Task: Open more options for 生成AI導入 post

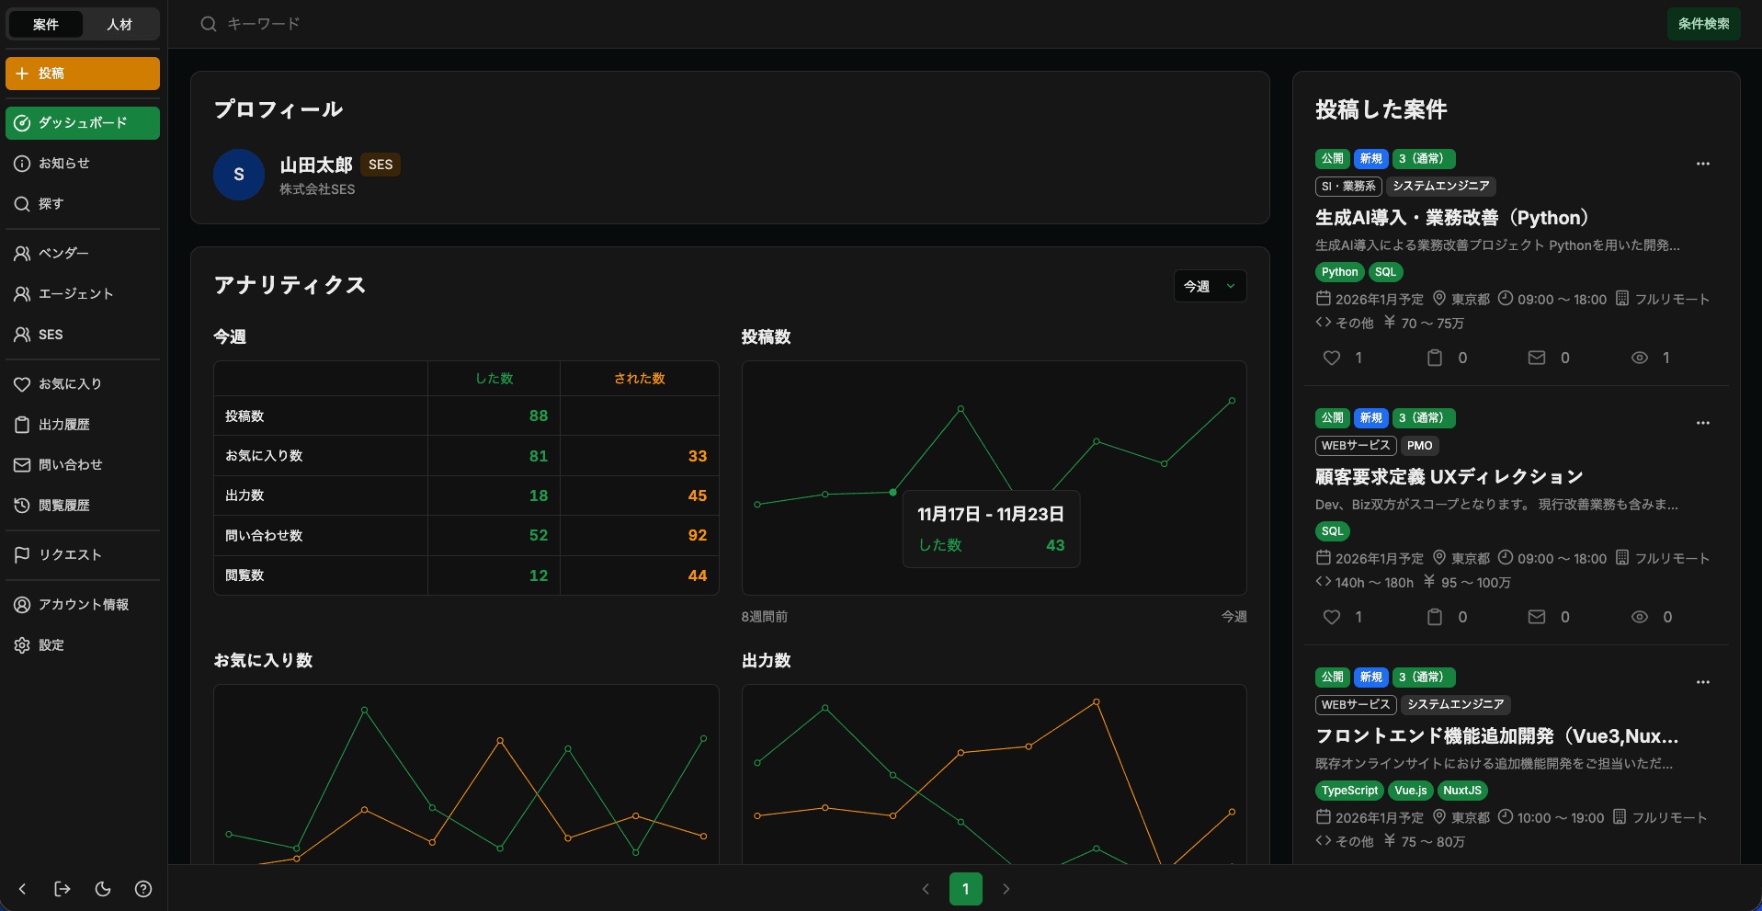Action: tap(1702, 164)
